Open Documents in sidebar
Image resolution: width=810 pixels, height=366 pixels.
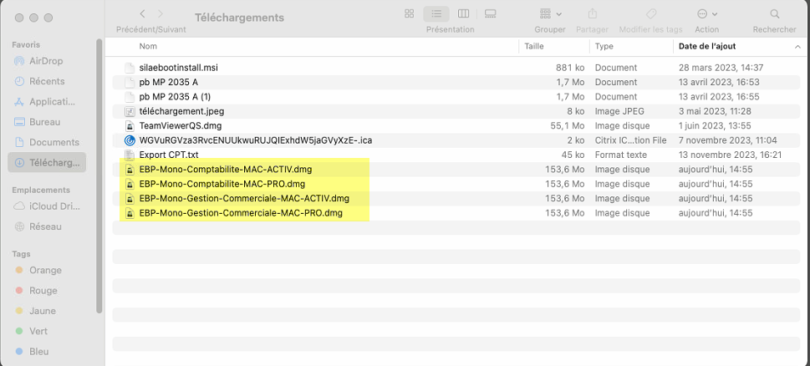[x=47, y=142]
